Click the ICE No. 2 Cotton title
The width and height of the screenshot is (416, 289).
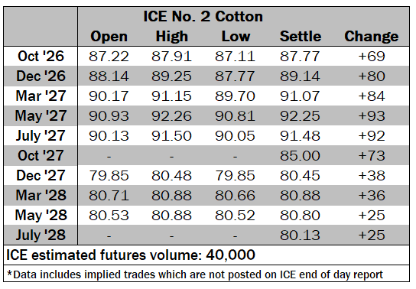tap(203, 17)
